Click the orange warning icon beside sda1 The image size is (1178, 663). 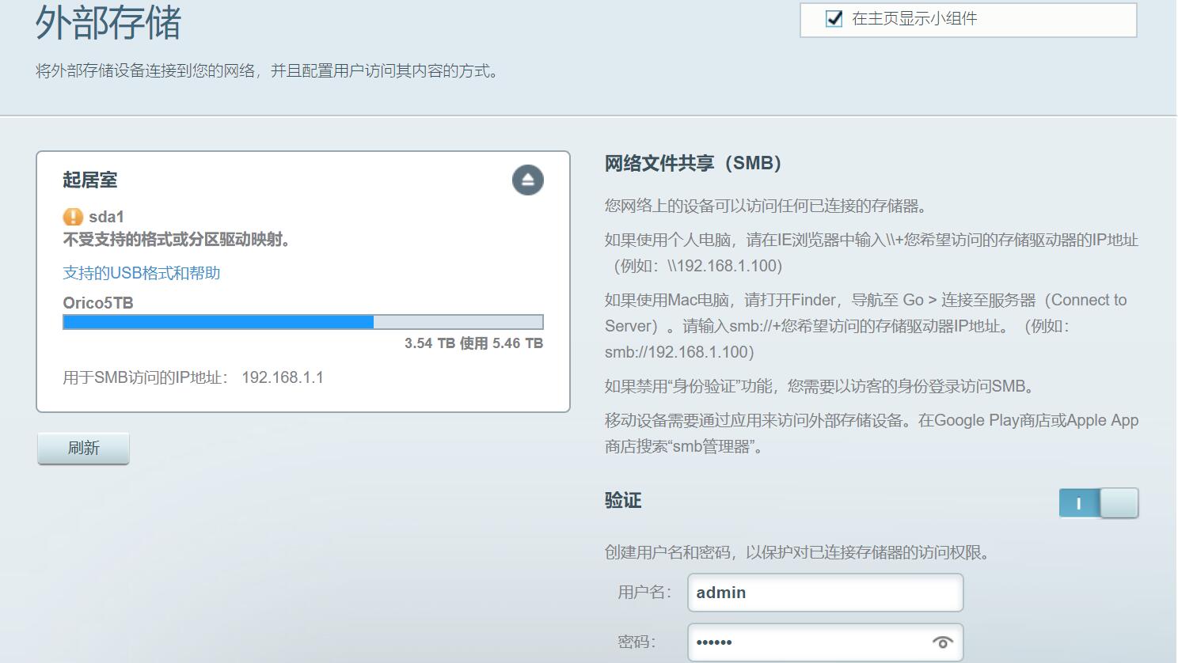tap(73, 217)
